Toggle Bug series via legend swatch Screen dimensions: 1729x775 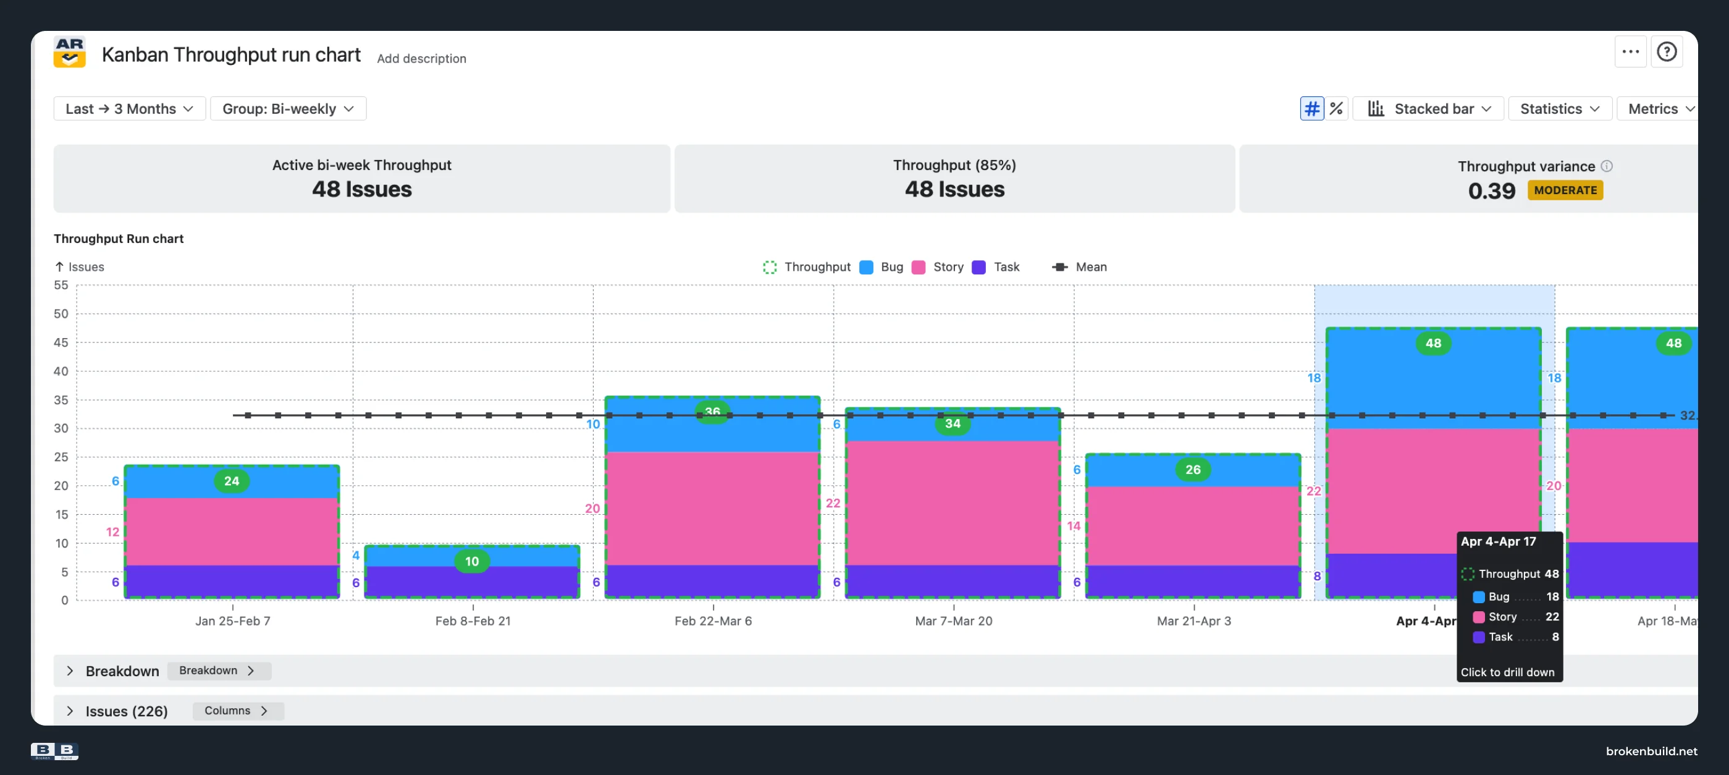(866, 267)
